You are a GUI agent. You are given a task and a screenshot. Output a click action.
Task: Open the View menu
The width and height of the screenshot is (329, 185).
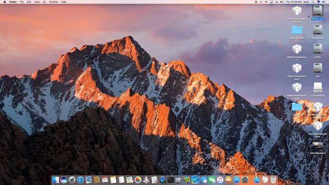click(37, 2)
